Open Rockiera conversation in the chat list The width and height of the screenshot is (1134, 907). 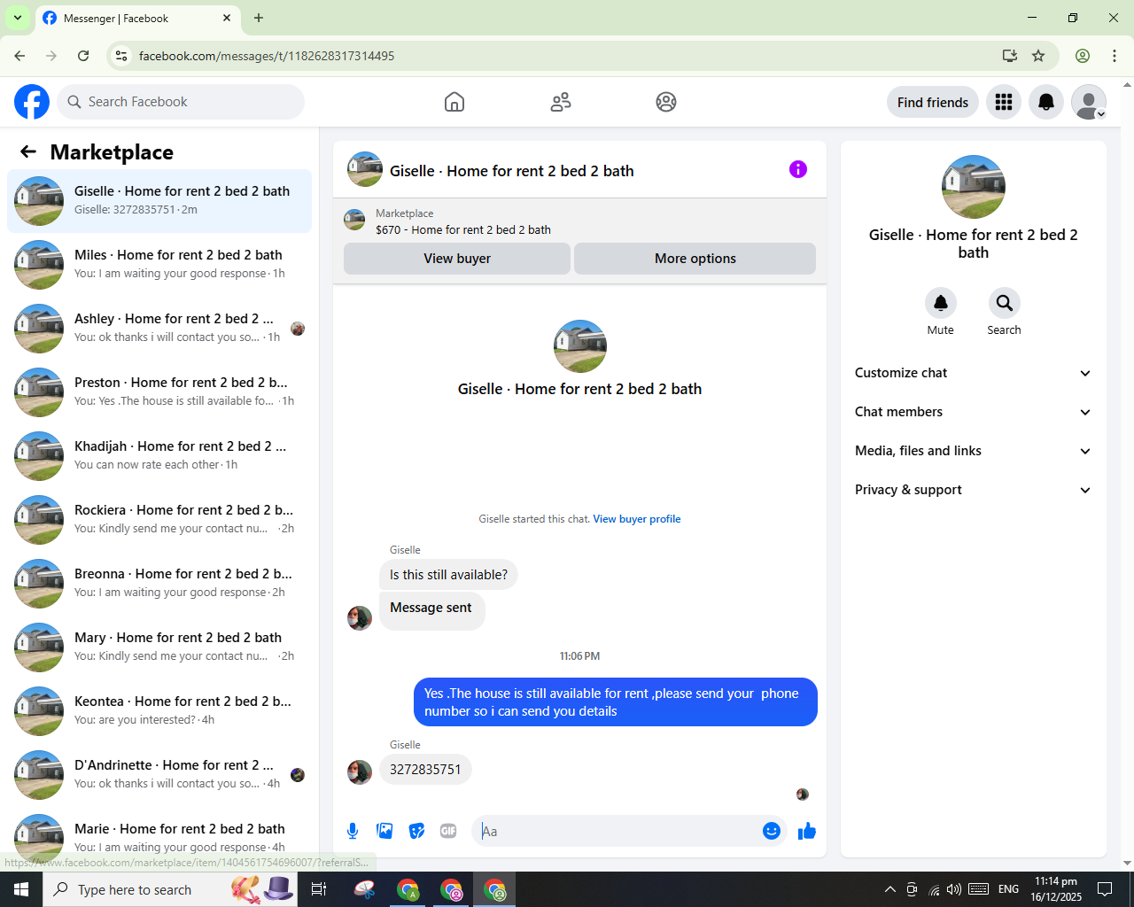pyautogui.click(x=159, y=520)
